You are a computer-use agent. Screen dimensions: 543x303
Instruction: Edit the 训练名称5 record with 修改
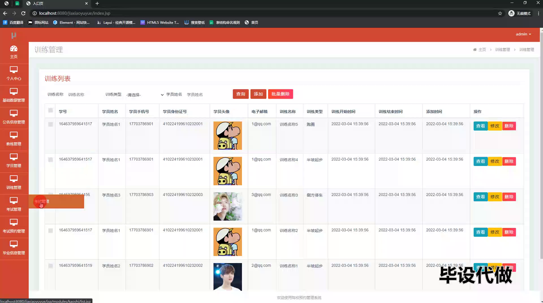pyautogui.click(x=495, y=126)
